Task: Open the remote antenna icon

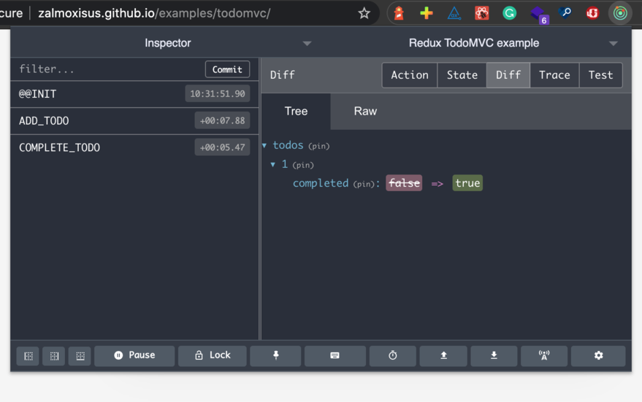Action: (544, 355)
